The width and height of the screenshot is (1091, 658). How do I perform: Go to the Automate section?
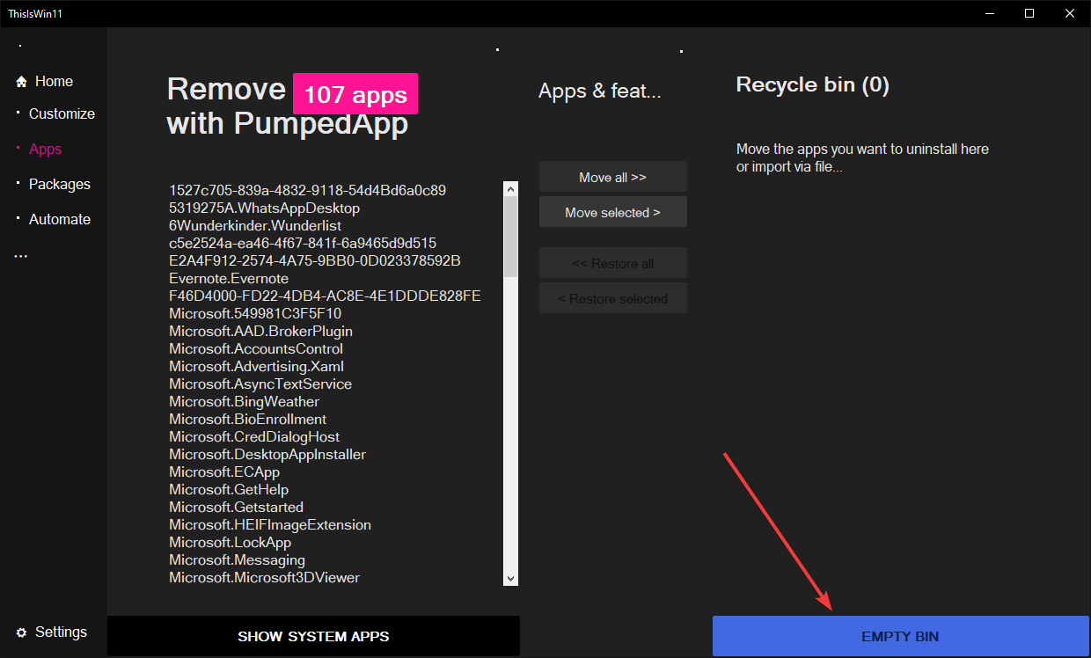tap(60, 219)
